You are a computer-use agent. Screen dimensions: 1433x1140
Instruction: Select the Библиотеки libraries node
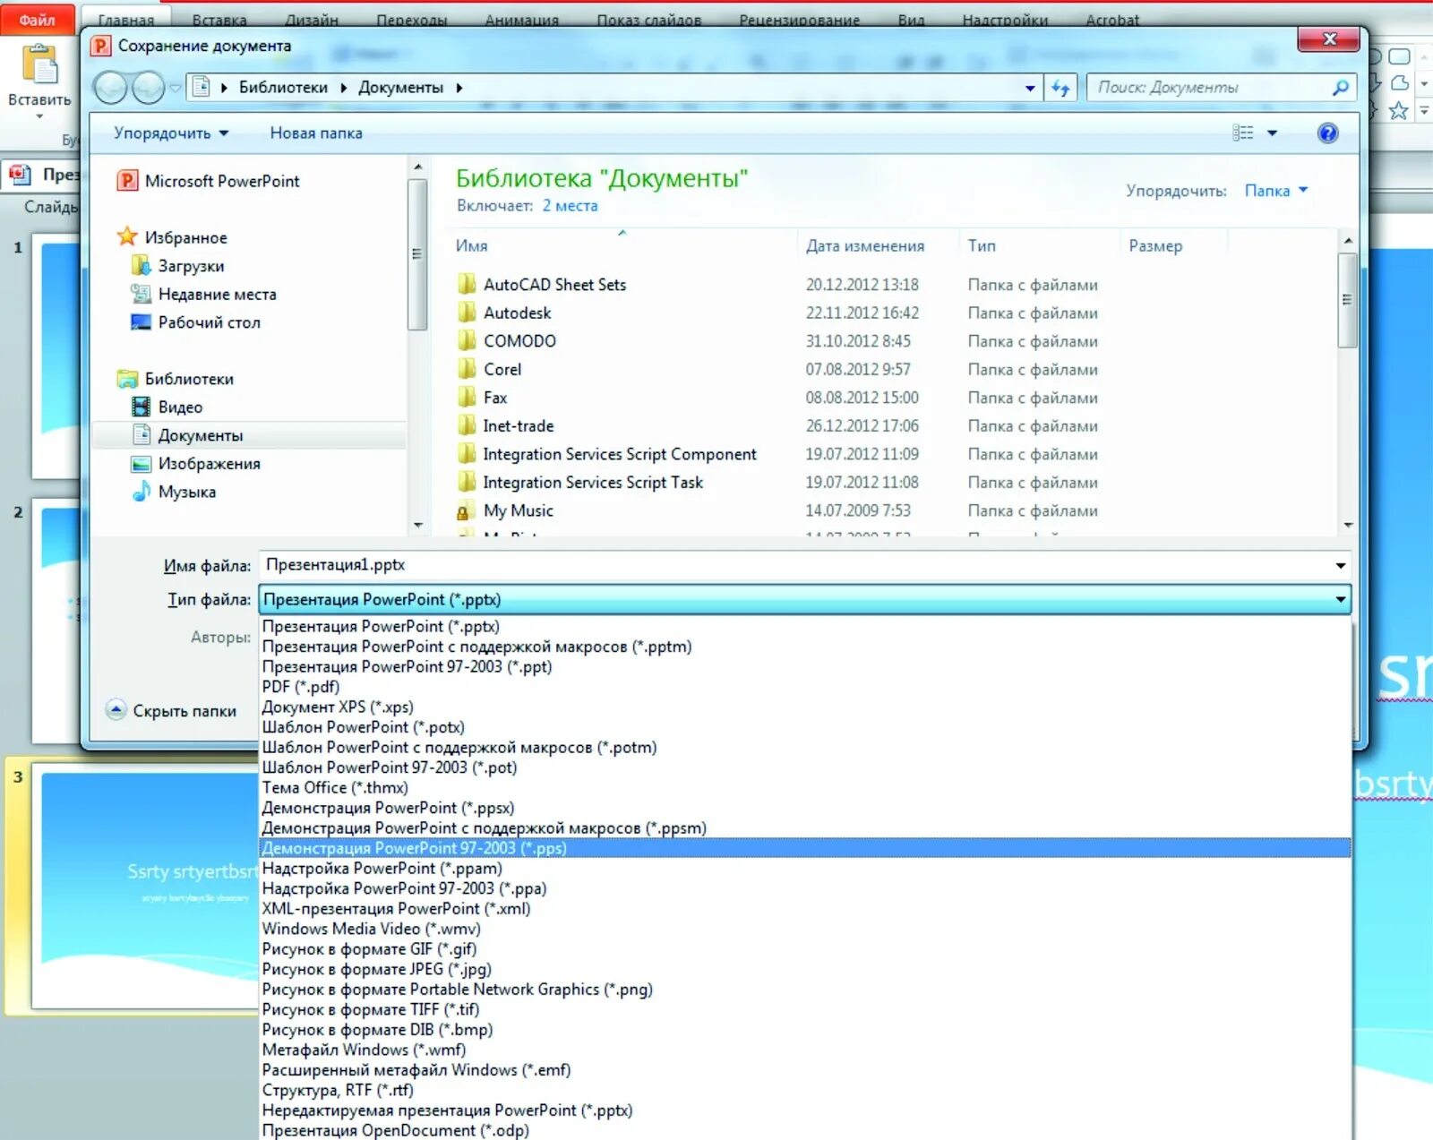pos(176,379)
